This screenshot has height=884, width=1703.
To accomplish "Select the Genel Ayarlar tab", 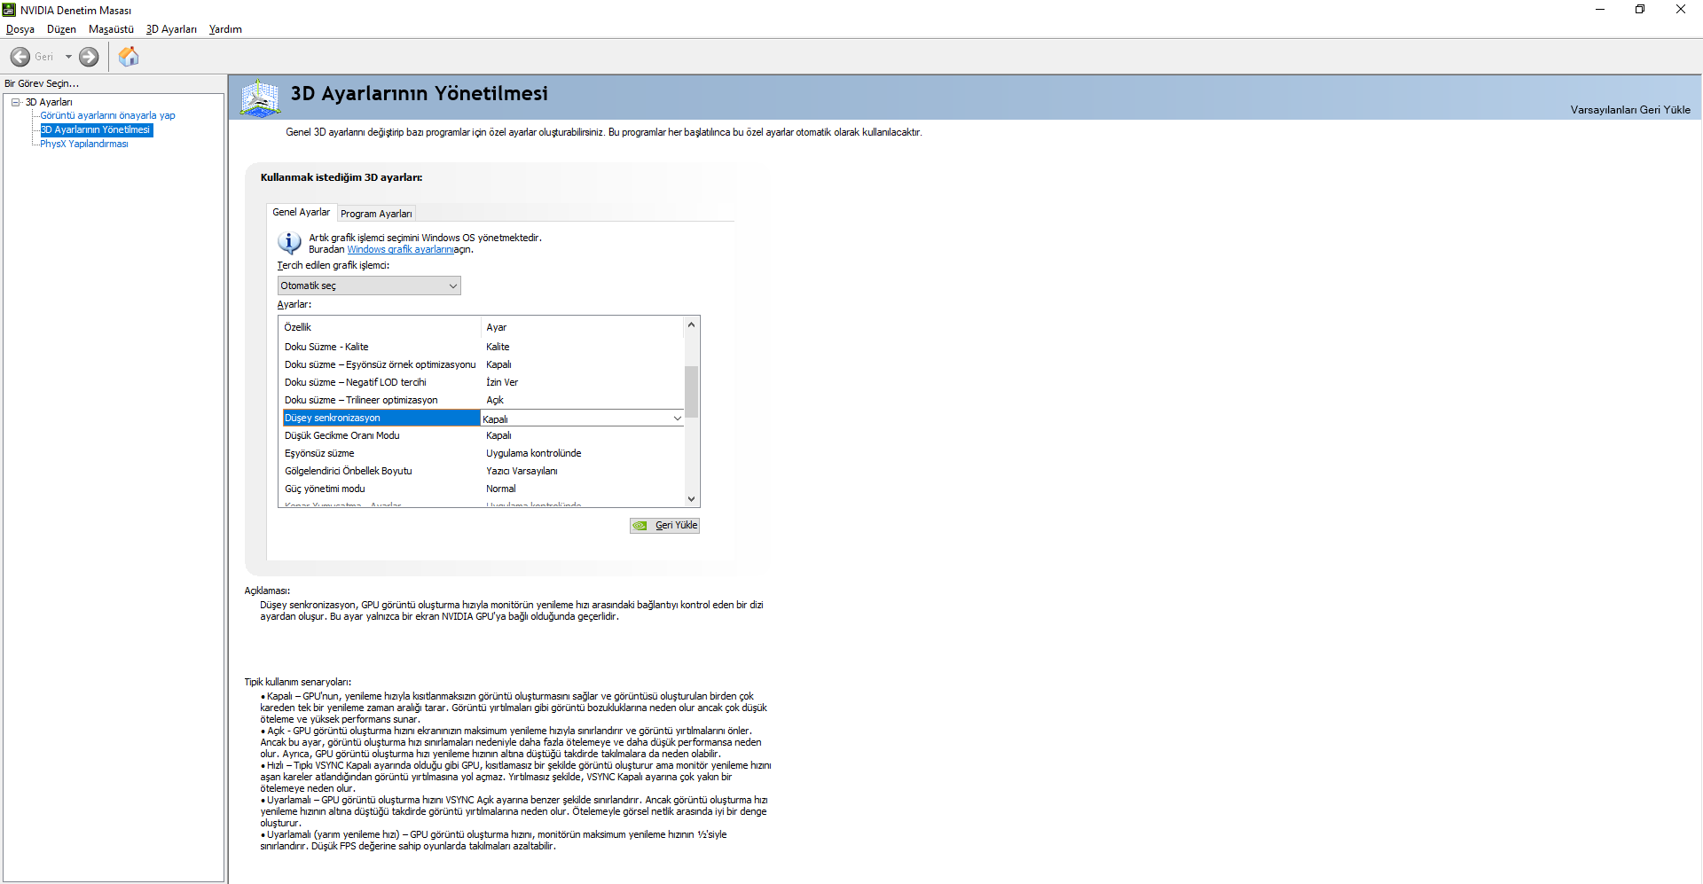I will pos(302,213).
